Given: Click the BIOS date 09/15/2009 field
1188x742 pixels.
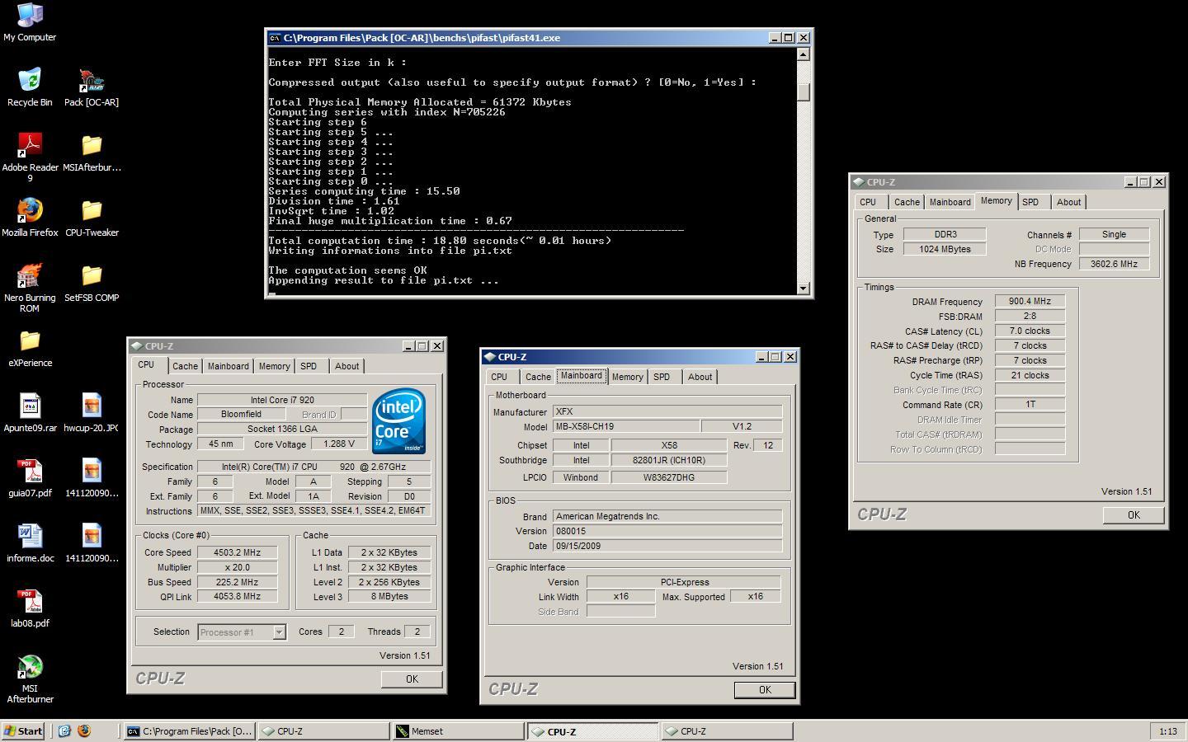Looking at the screenshot, I should point(667,547).
